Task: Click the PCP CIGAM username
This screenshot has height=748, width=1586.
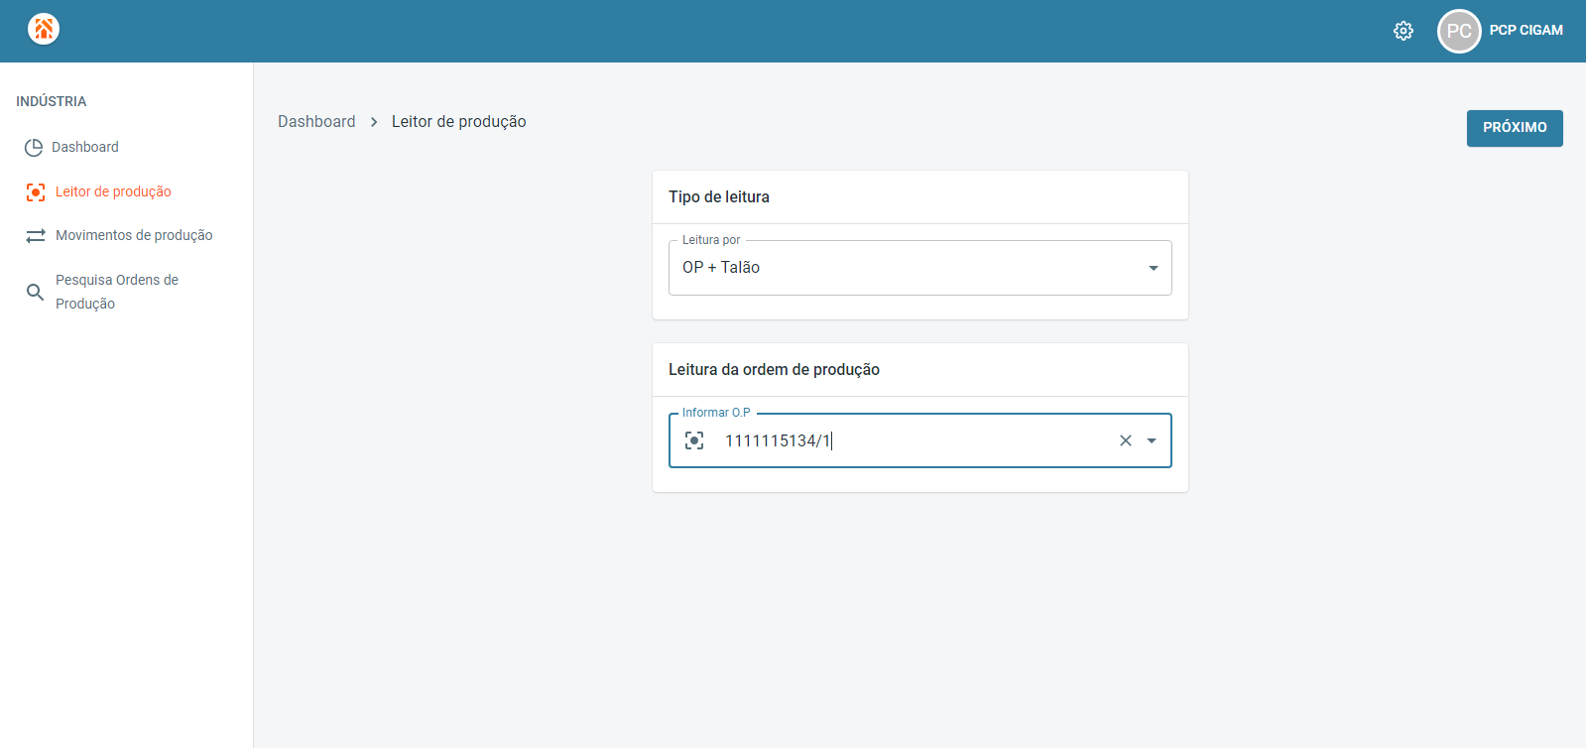Action: tap(1525, 31)
